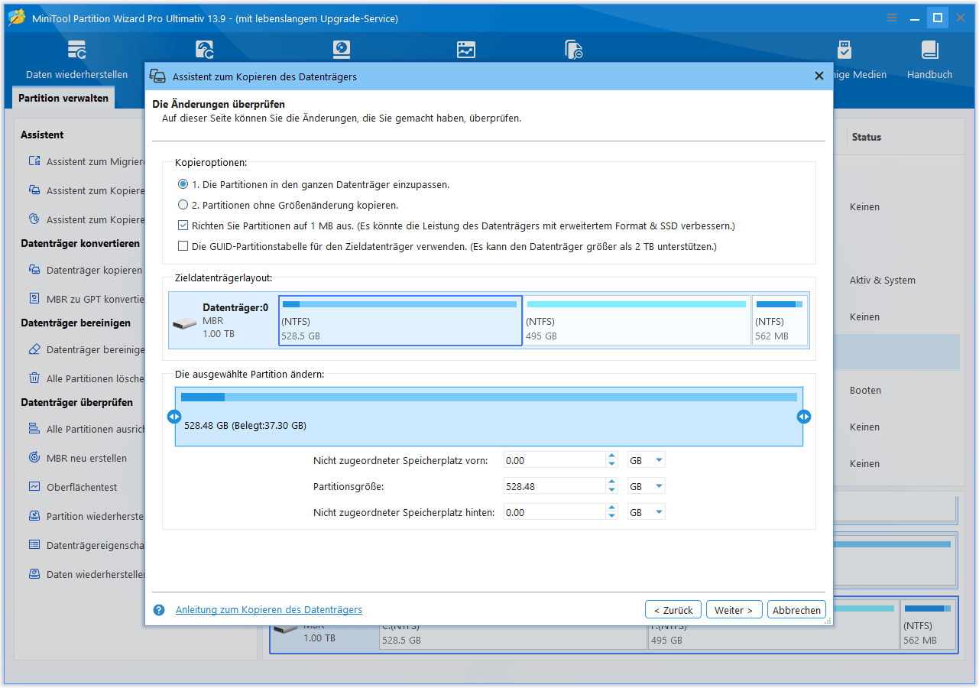Select the 495 GB NTFS partition block
979x688 pixels.
pos(637,321)
